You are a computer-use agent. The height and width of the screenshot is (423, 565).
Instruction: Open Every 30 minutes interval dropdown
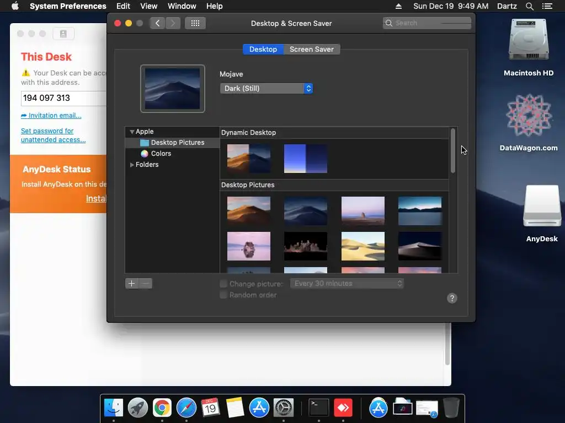(347, 284)
